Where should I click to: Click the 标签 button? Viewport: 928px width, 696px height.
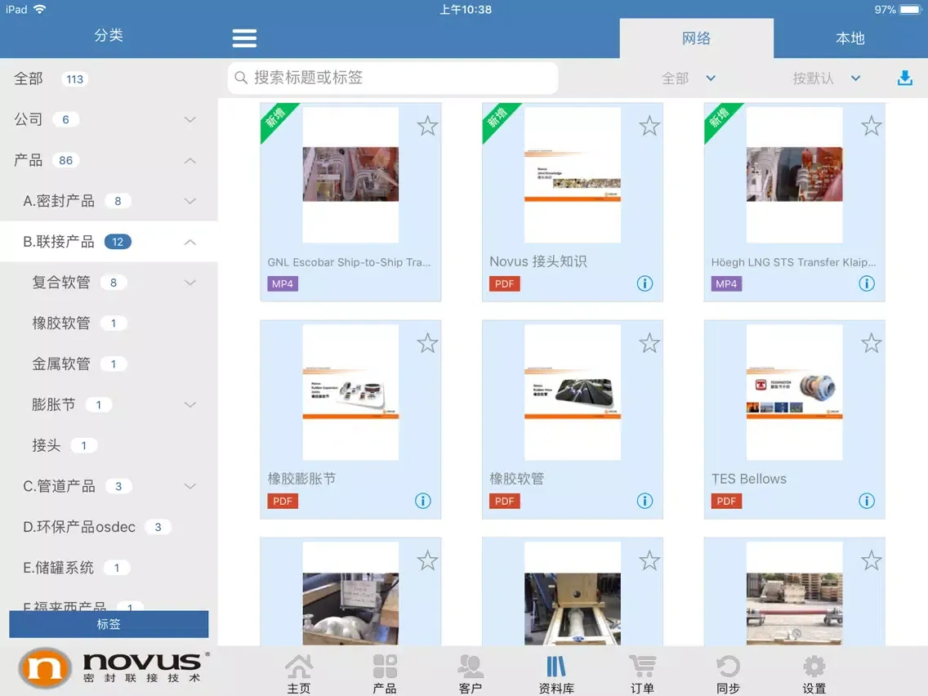click(109, 624)
